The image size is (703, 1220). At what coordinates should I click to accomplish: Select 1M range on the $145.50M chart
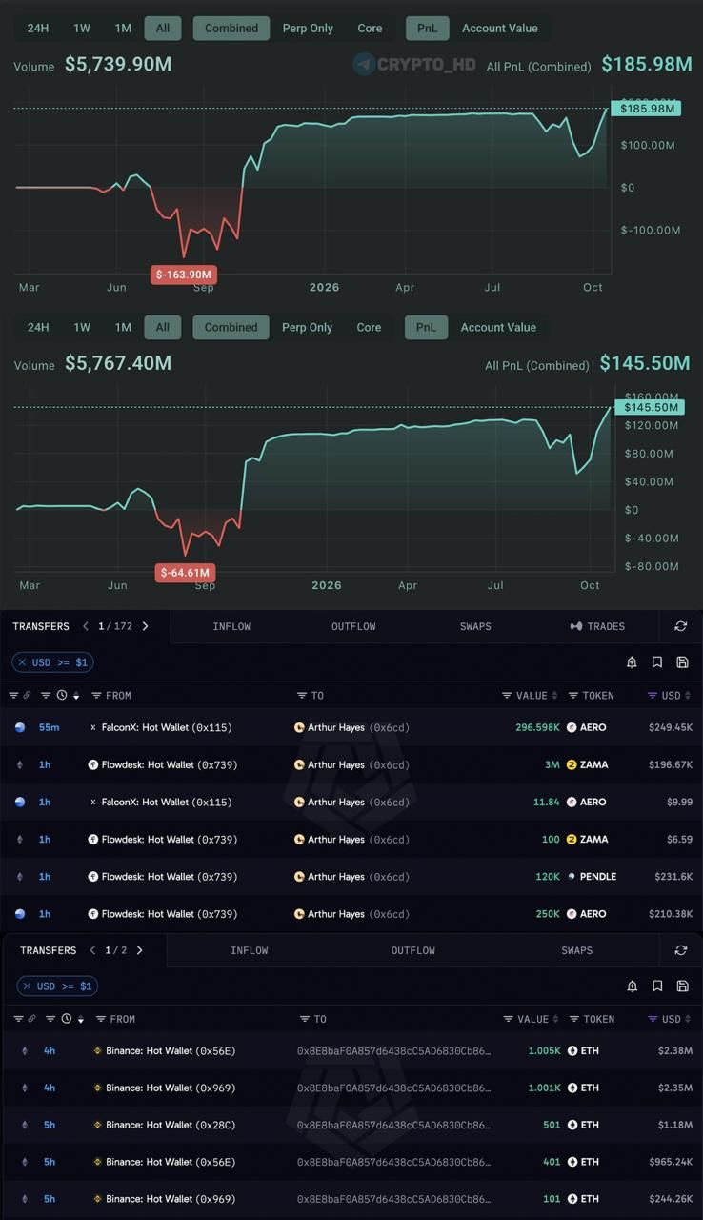click(123, 327)
